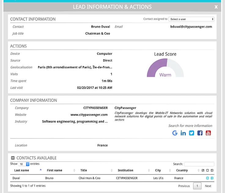Open the Twitter search icon
Screen dimensions: 225x193
(191, 133)
